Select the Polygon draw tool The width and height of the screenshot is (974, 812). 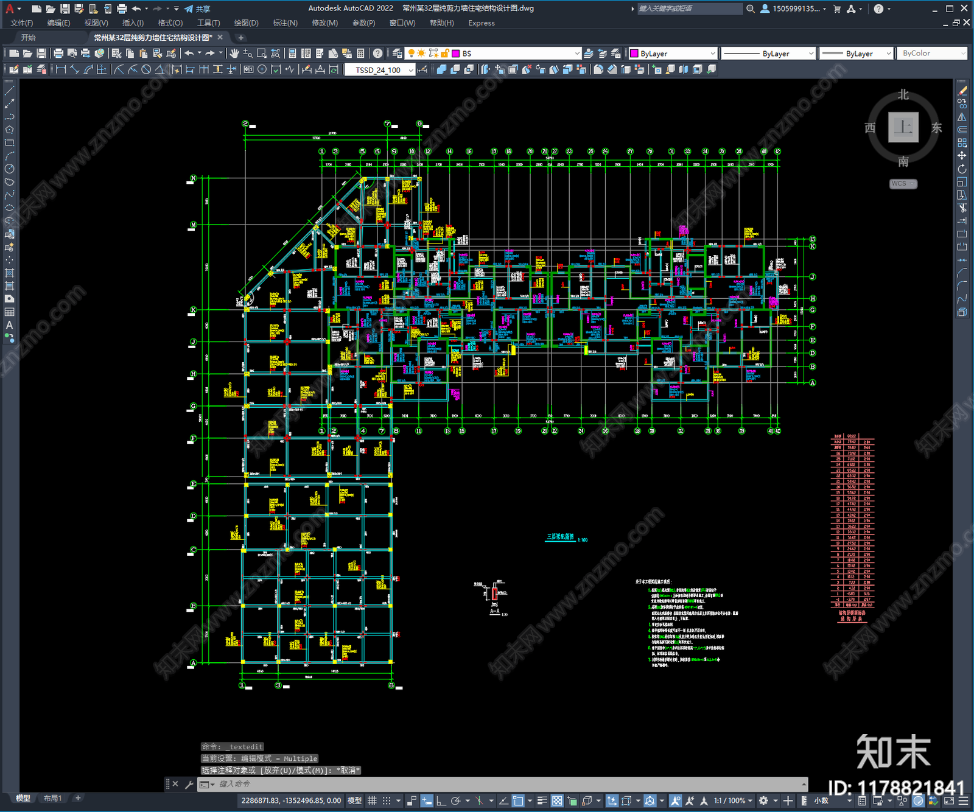9,130
